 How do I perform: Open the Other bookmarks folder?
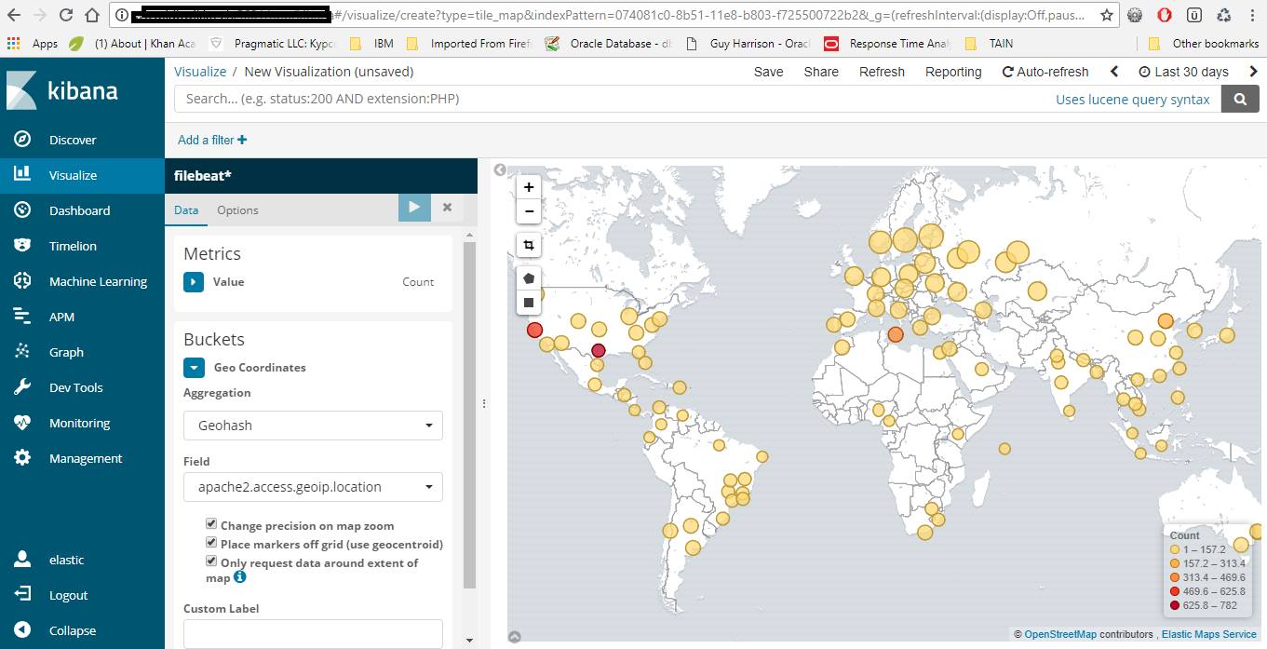coord(1204,43)
